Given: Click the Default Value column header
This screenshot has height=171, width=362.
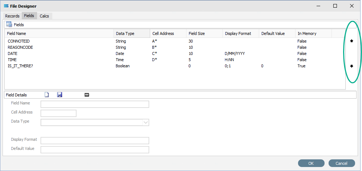Looking at the screenshot, I should (x=277, y=33).
